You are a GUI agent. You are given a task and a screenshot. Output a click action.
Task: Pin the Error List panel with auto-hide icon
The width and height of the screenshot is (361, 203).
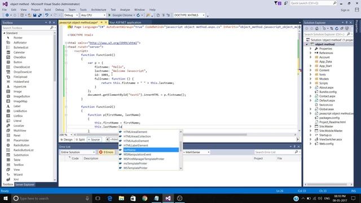pyautogui.click(x=294, y=147)
